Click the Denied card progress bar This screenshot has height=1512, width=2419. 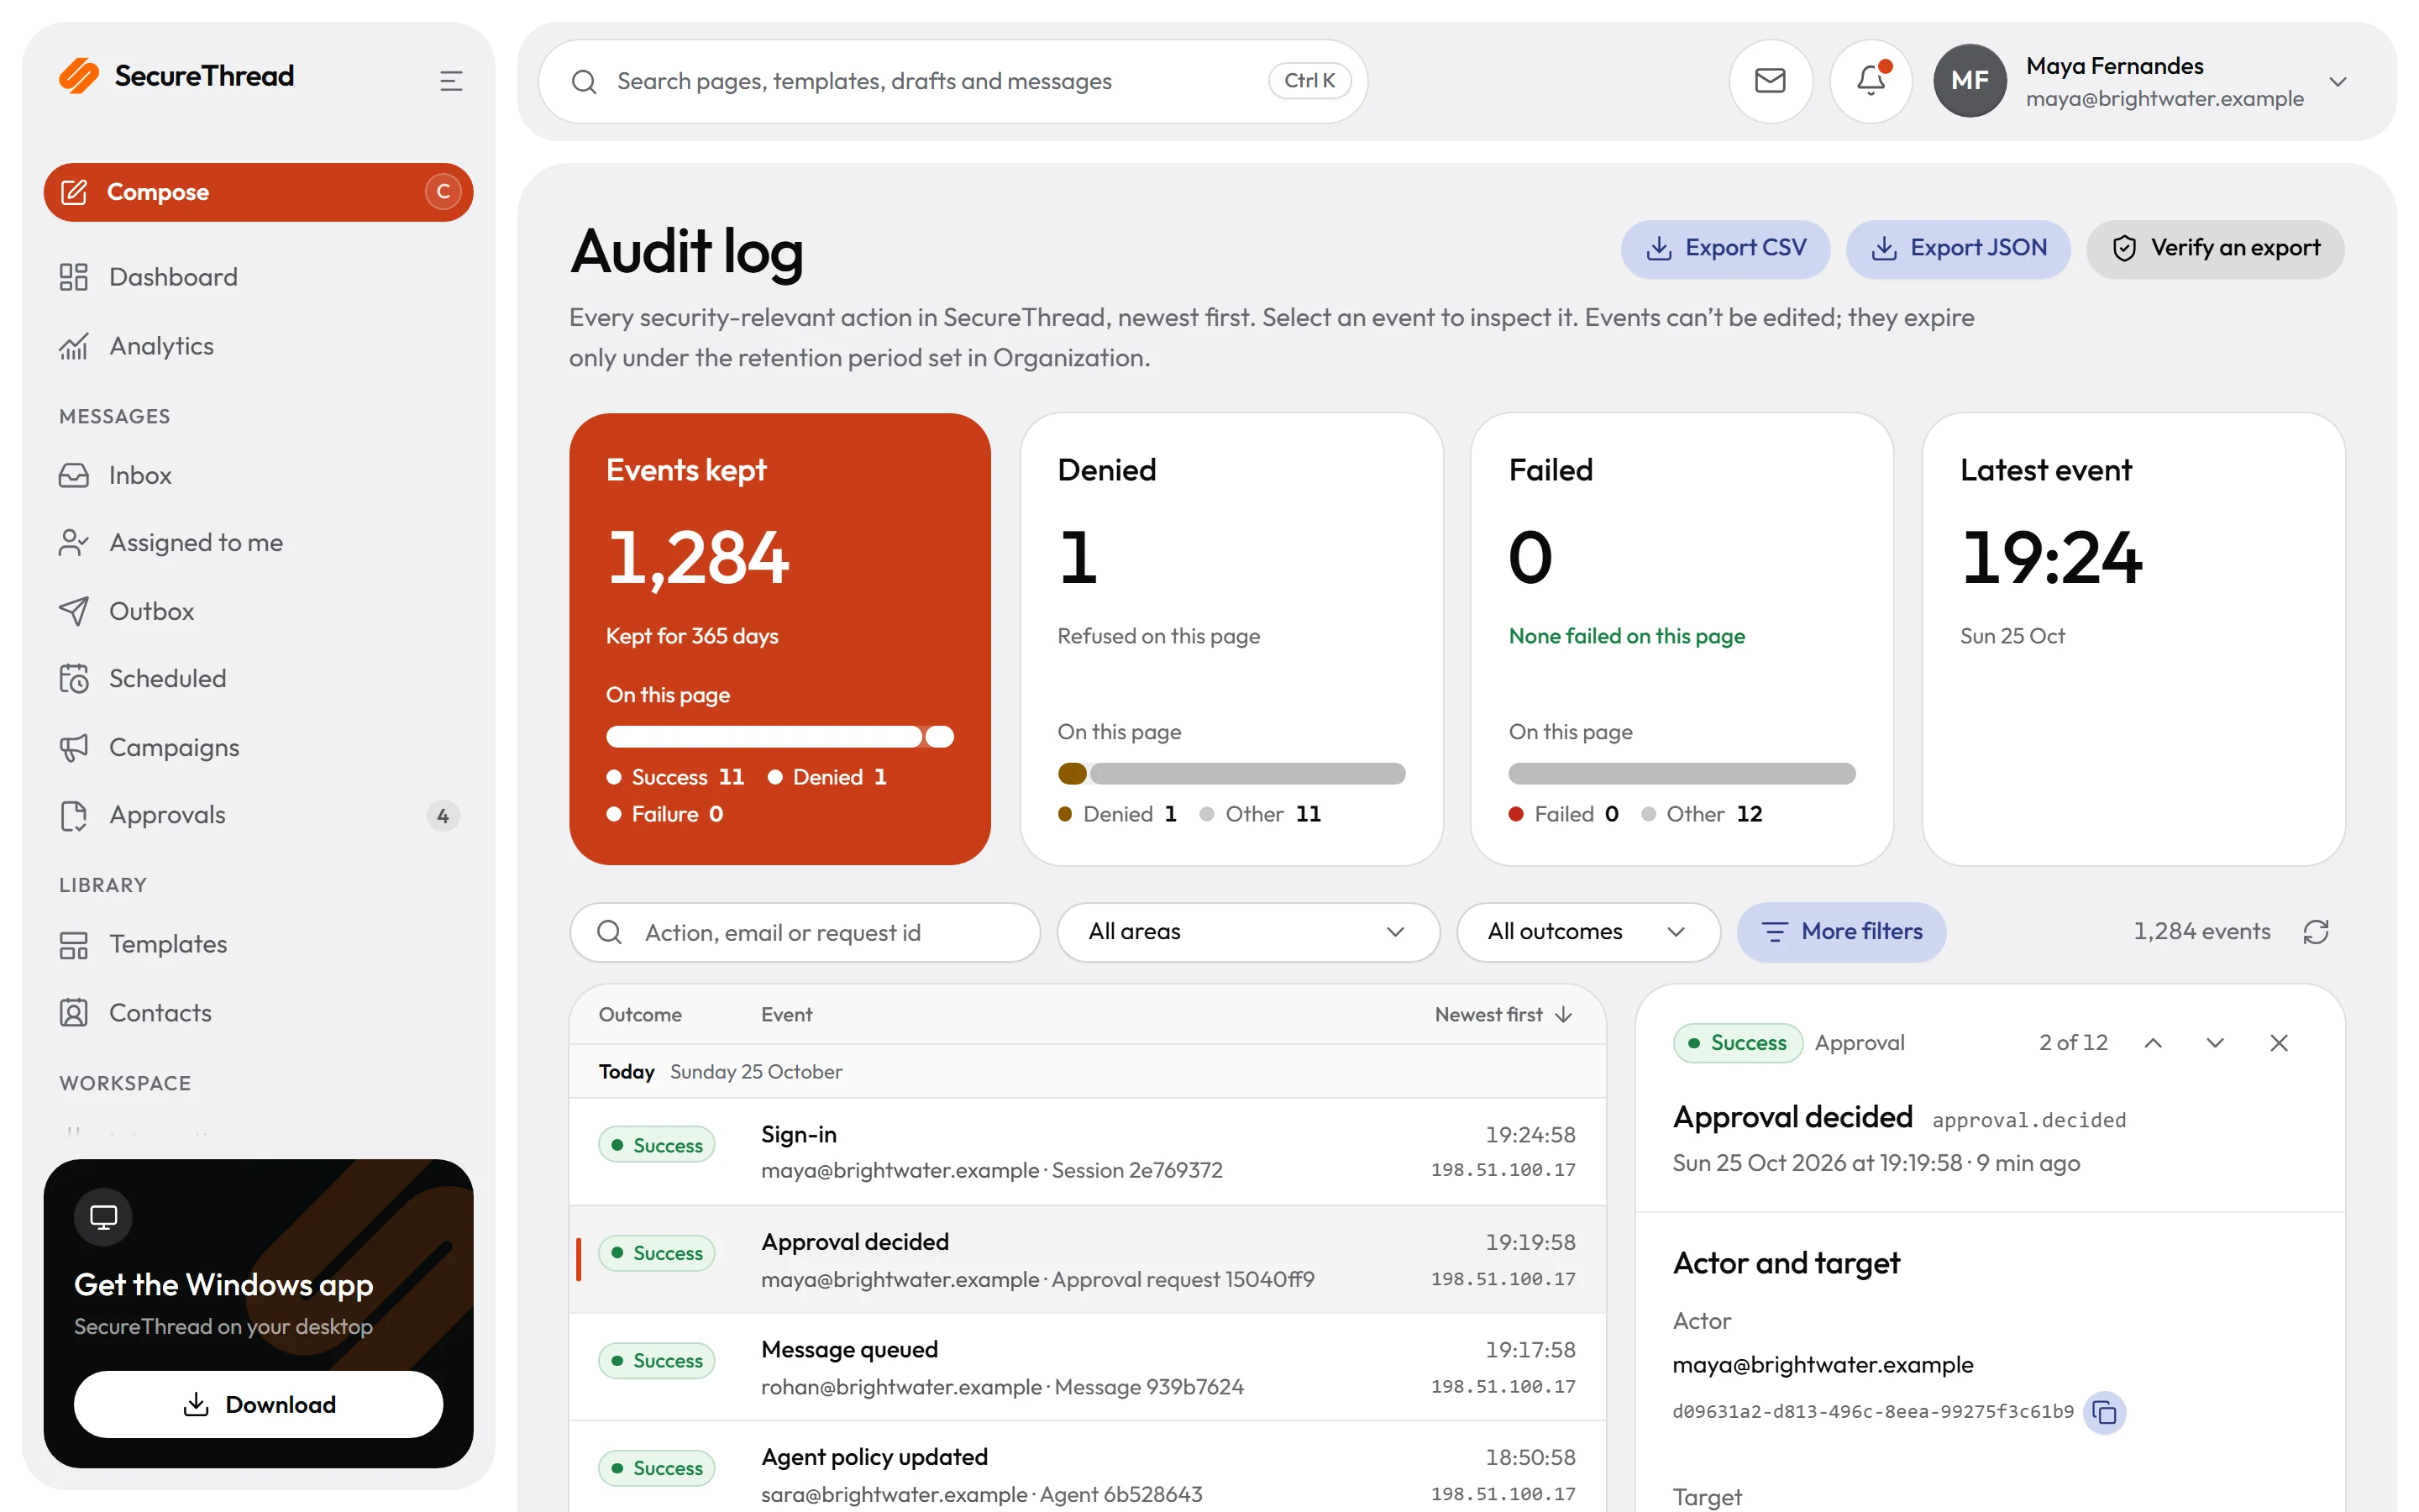tap(1231, 774)
